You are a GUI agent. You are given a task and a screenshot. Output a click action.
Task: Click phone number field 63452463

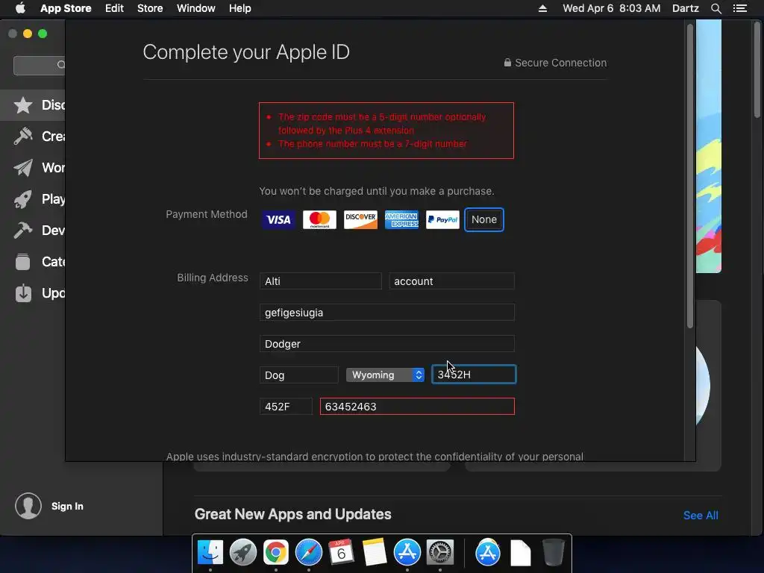click(417, 407)
